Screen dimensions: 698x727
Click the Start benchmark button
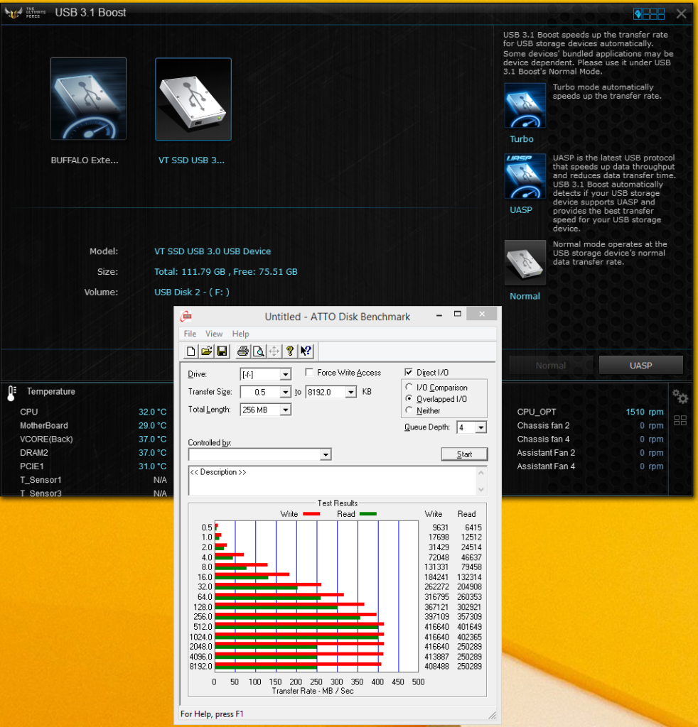[x=464, y=454]
